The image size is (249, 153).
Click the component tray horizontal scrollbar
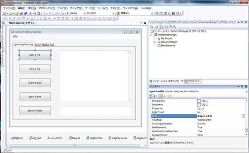click(75, 146)
